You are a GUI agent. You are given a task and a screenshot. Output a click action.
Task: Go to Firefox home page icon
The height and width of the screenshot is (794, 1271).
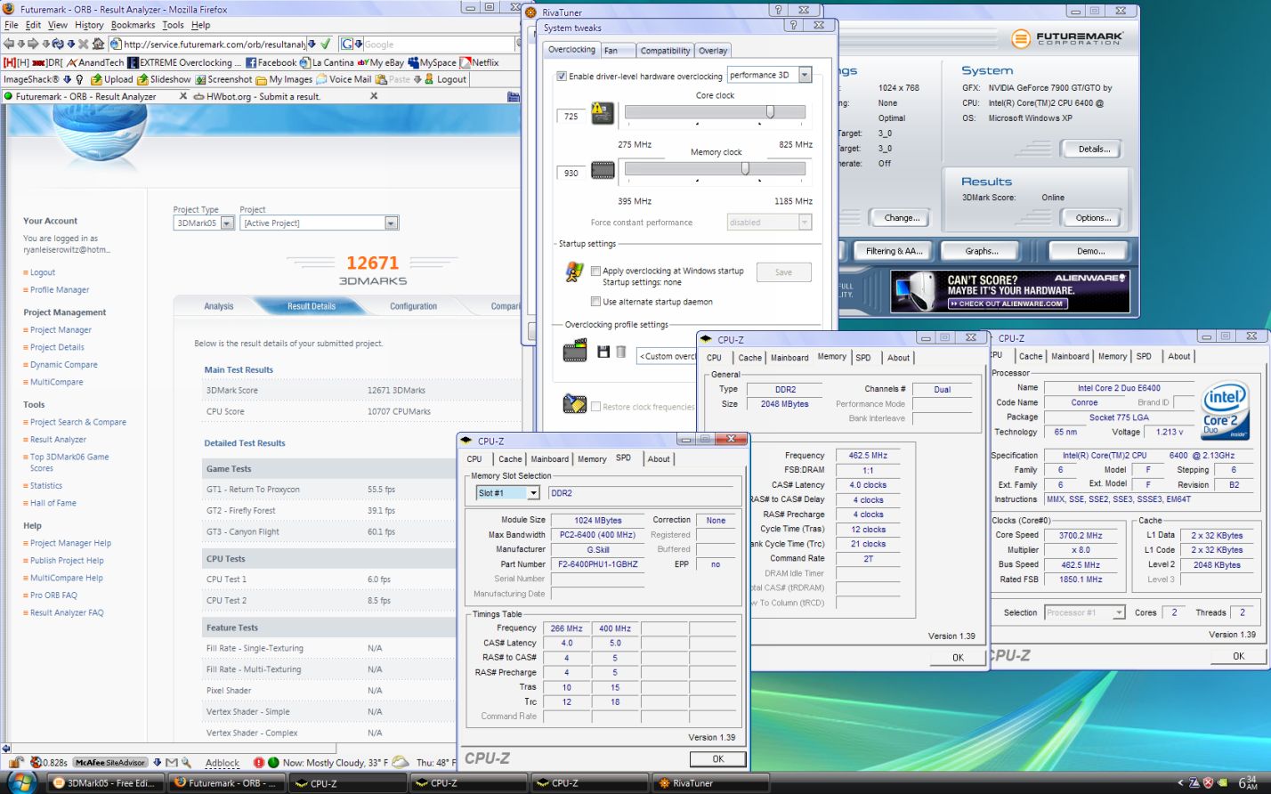(x=98, y=44)
